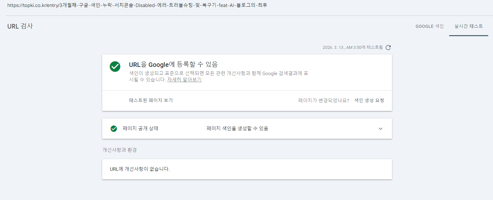Click the 색인이 생성되고 표준으로 description paragraph

click(x=219, y=76)
